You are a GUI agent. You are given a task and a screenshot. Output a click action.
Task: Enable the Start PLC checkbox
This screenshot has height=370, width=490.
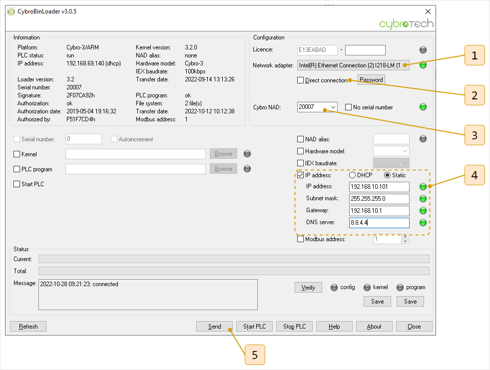pyautogui.click(x=17, y=184)
